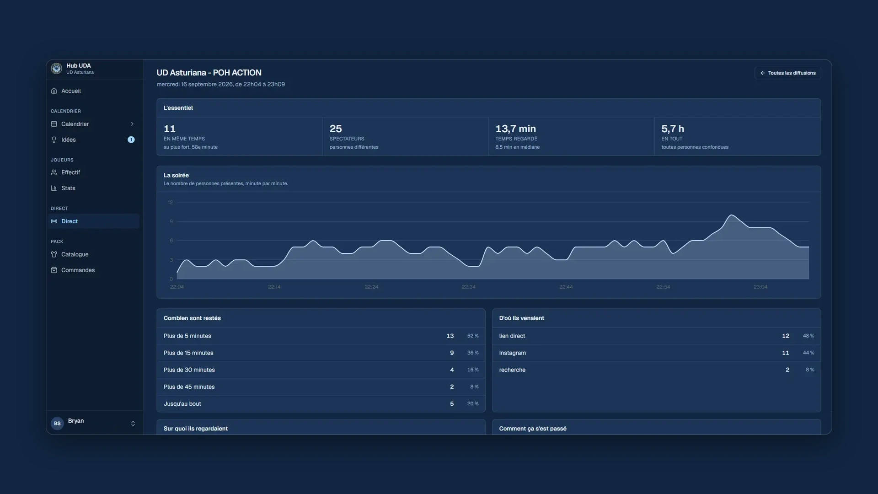Select the 'Plus de 30 minutes' row
The width and height of the screenshot is (878, 494).
coord(321,370)
